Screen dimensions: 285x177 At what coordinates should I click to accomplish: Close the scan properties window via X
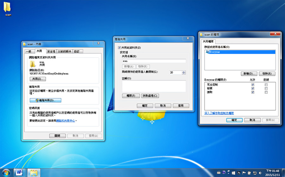click(x=98, y=43)
